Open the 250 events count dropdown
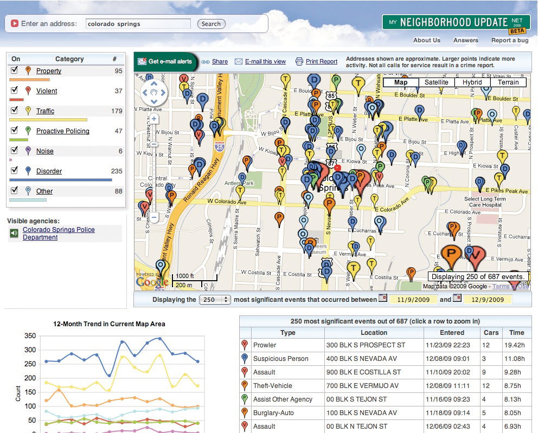538x433 pixels. pyautogui.click(x=215, y=300)
